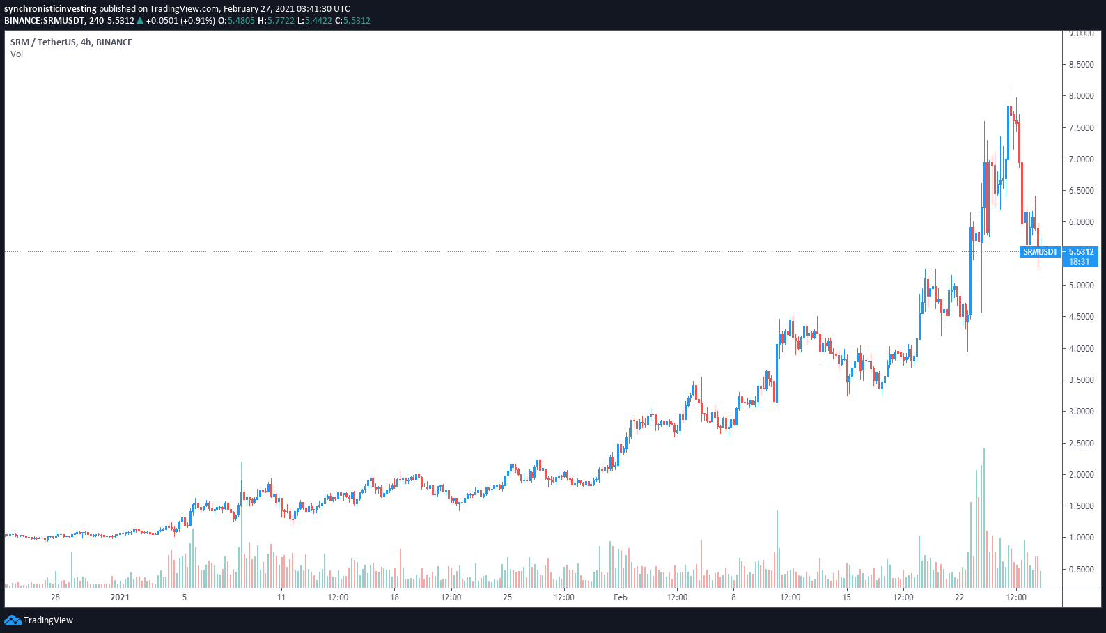Click the blue SRMUSDT price line tag
1106x633 pixels.
pos(1041,252)
